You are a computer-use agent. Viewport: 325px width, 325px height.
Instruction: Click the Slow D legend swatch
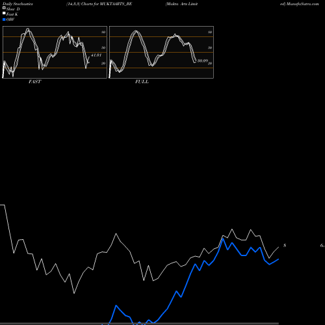click(x=4, y=8)
